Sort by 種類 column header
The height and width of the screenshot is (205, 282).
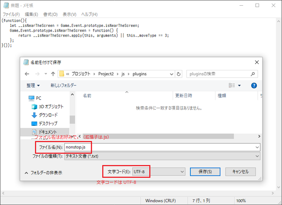(x=222, y=95)
